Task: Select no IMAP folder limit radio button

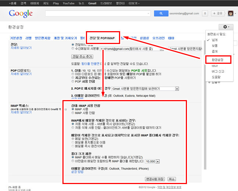Action: (x=73, y=157)
